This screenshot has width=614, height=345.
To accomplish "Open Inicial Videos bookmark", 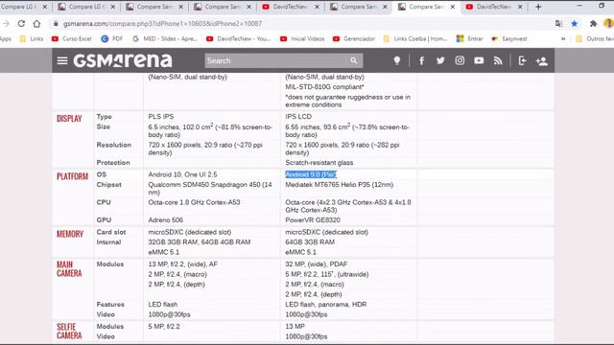I will (302, 38).
